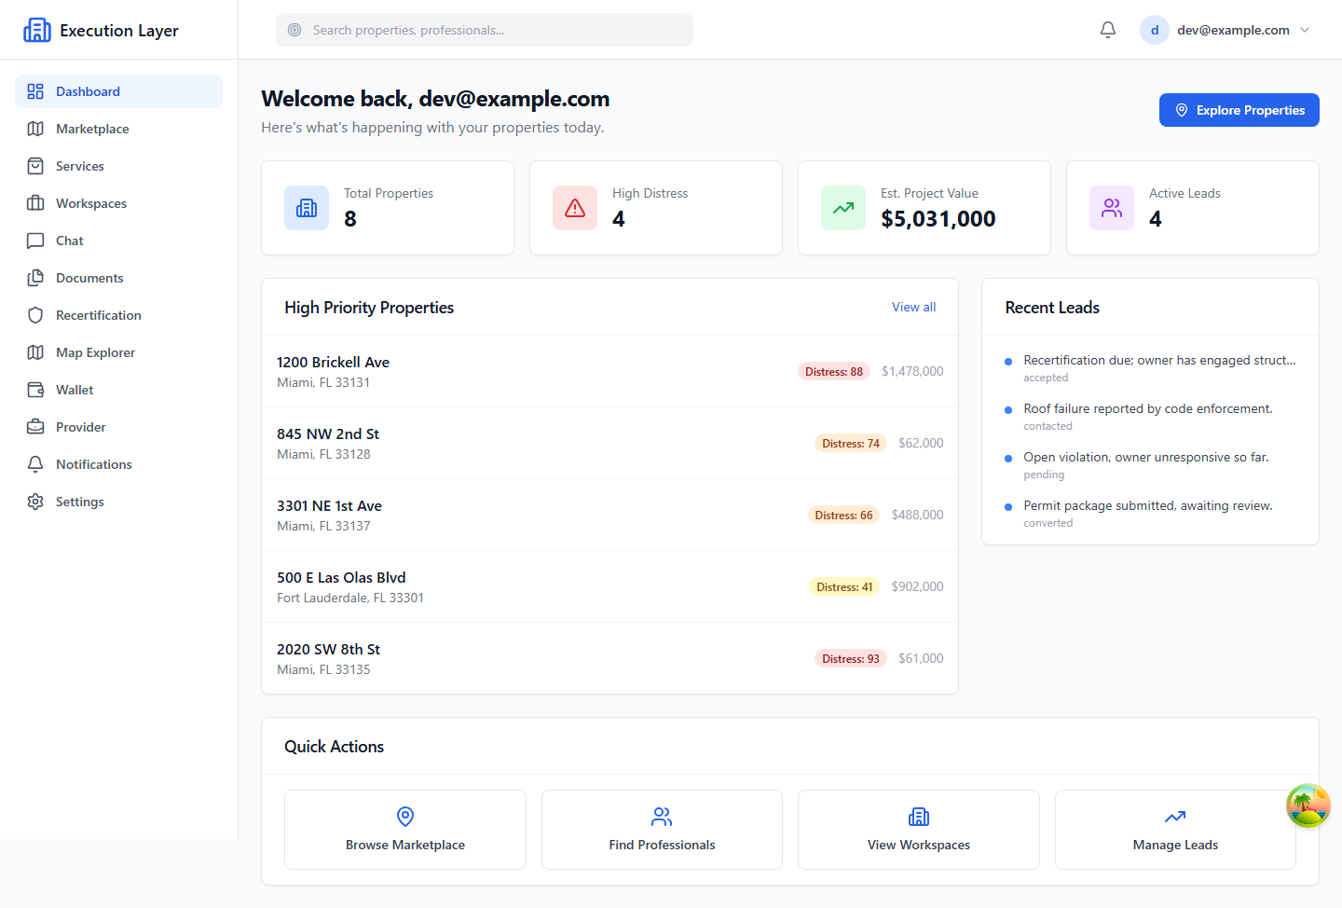This screenshot has width=1342, height=908.
Task: Open the View Workspaces quick action
Action: tap(919, 830)
